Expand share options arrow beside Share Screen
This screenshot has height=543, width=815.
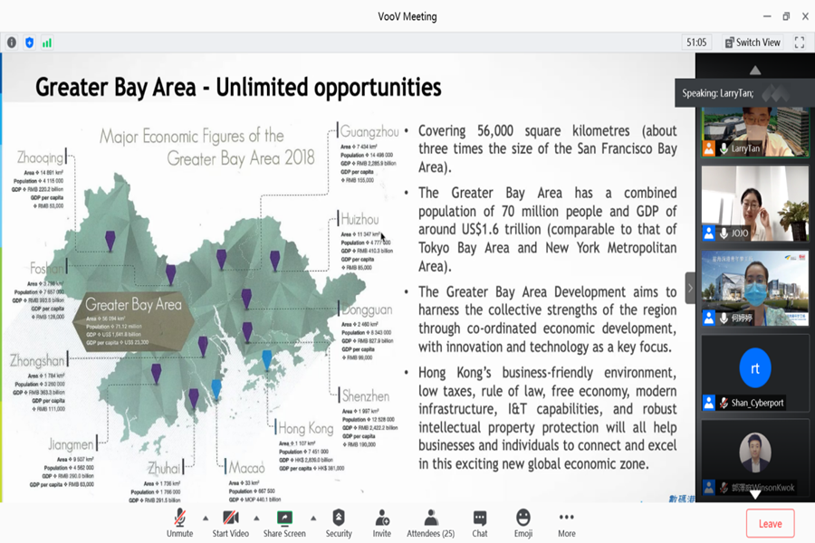pos(313,518)
